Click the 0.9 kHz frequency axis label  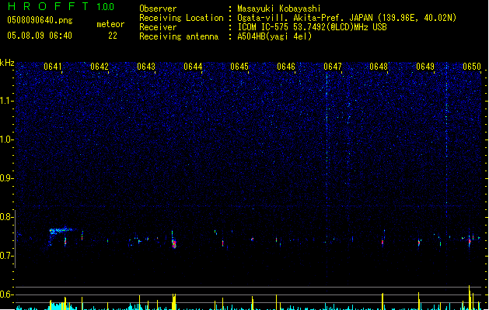click(6, 178)
